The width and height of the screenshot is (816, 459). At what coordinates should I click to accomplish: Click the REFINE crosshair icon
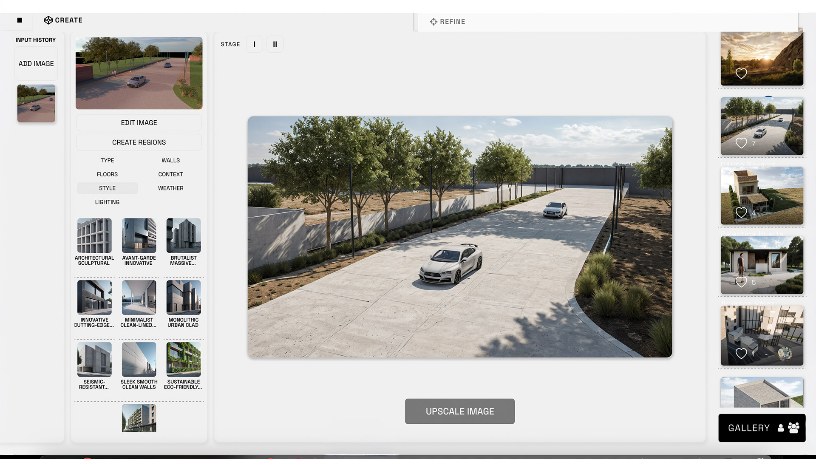point(433,22)
